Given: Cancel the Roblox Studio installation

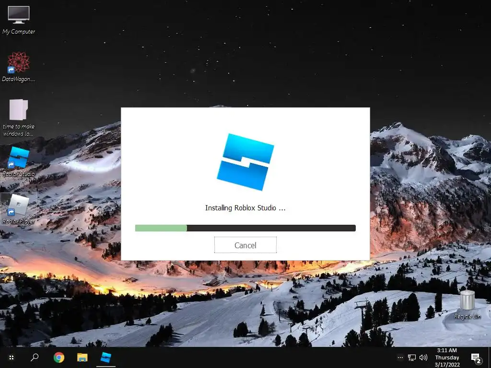Looking at the screenshot, I should point(245,245).
